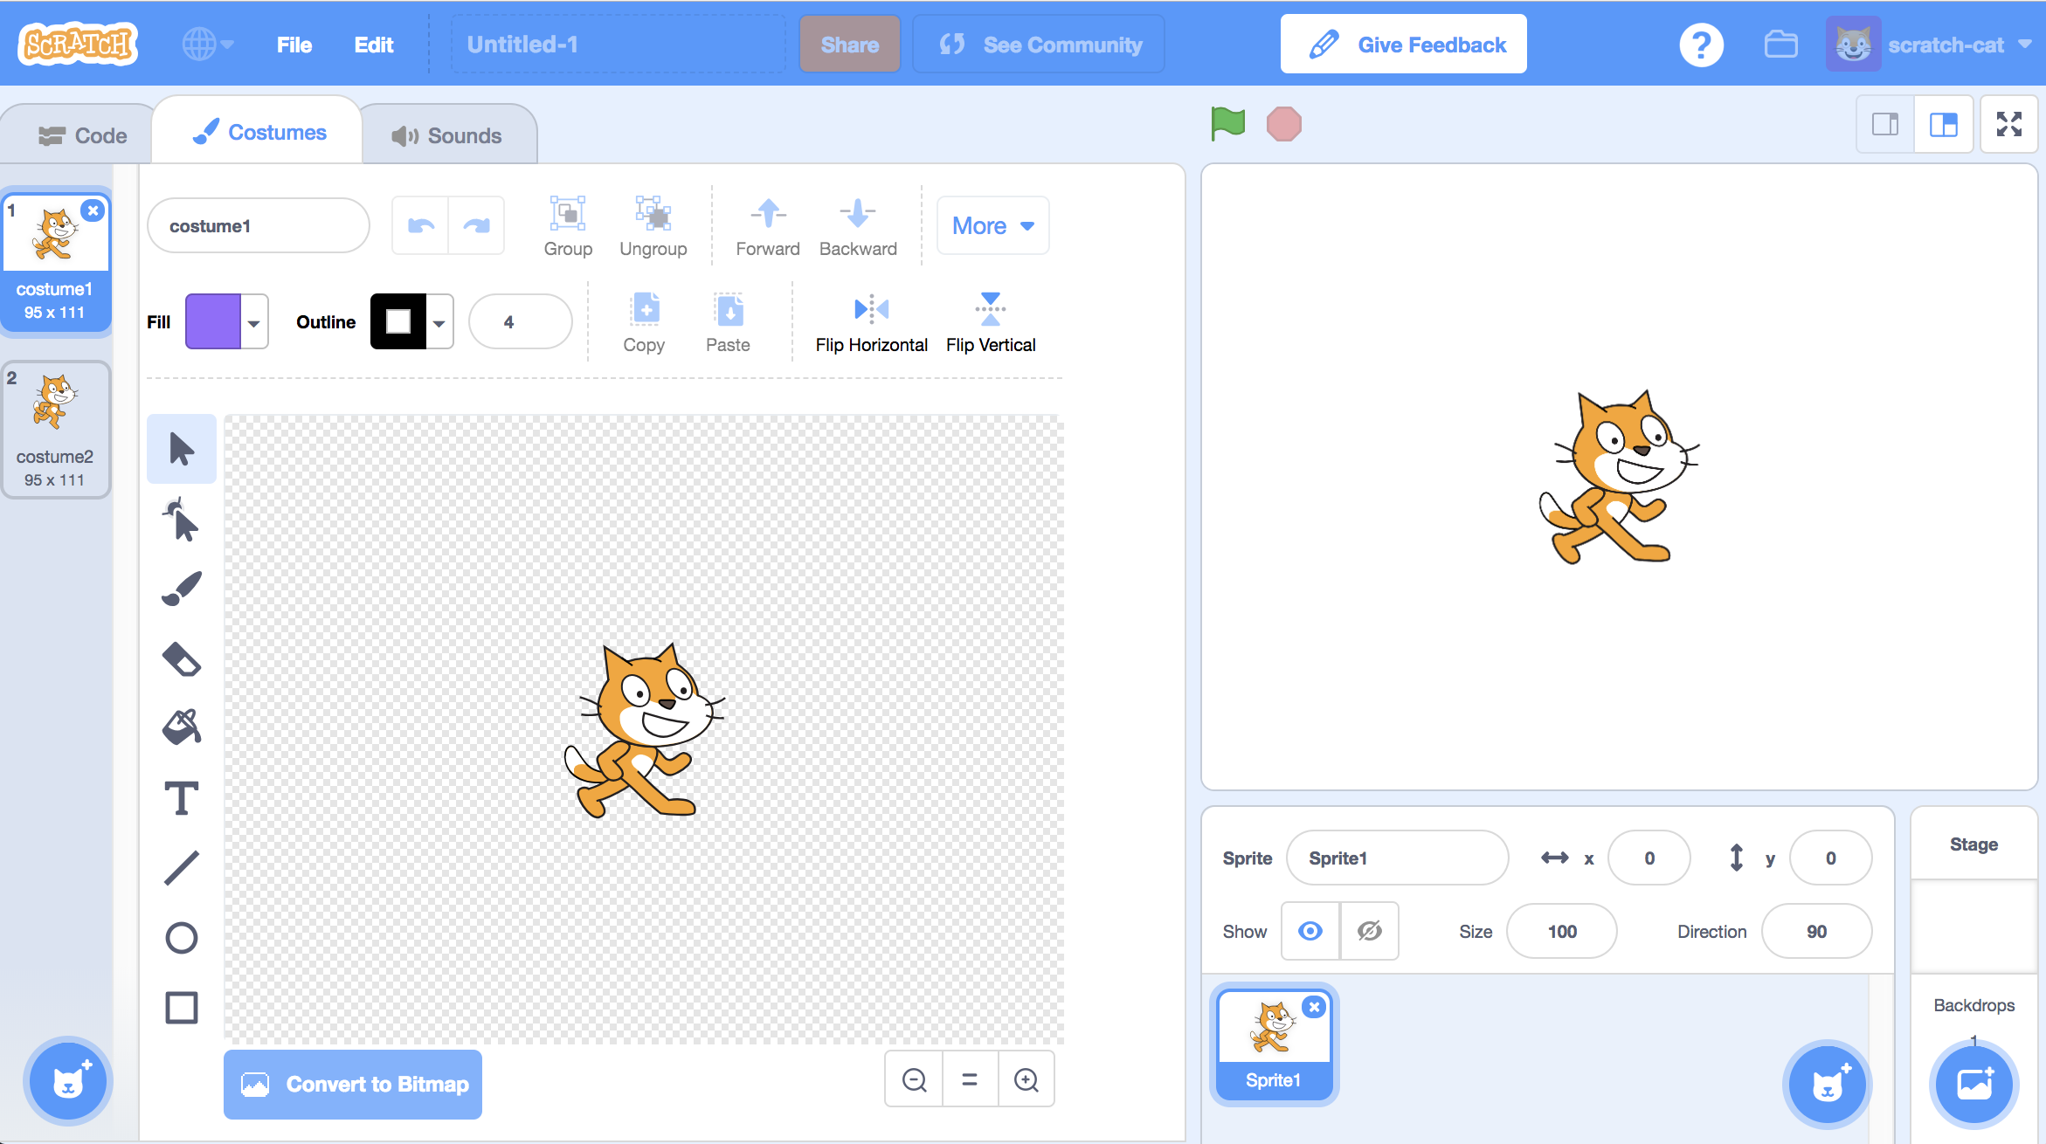The height and width of the screenshot is (1144, 2046).
Task: Click the Flip Horizontal icon
Action: (x=871, y=309)
